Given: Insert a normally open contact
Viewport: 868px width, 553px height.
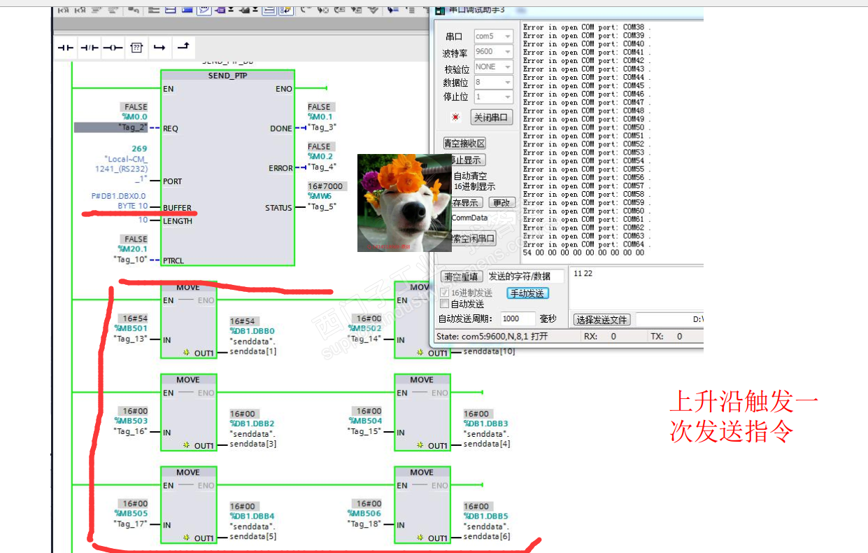Looking at the screenshot, I should click(x=65, y=48).
